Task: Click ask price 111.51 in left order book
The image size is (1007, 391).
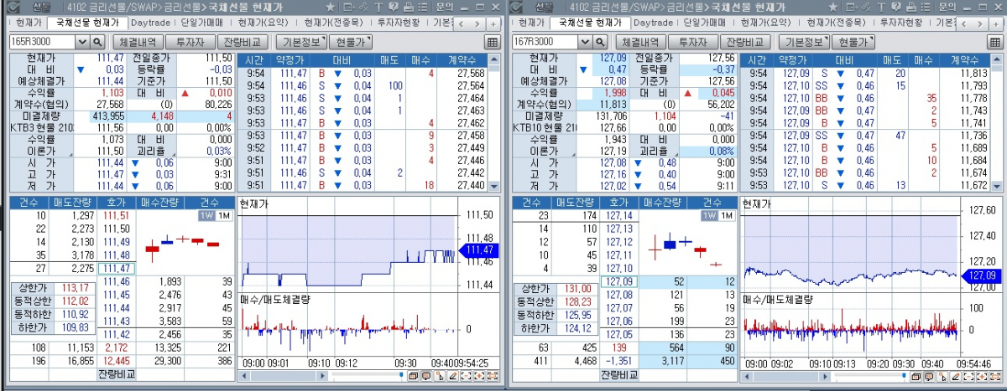Action: [x=116, y=216]
